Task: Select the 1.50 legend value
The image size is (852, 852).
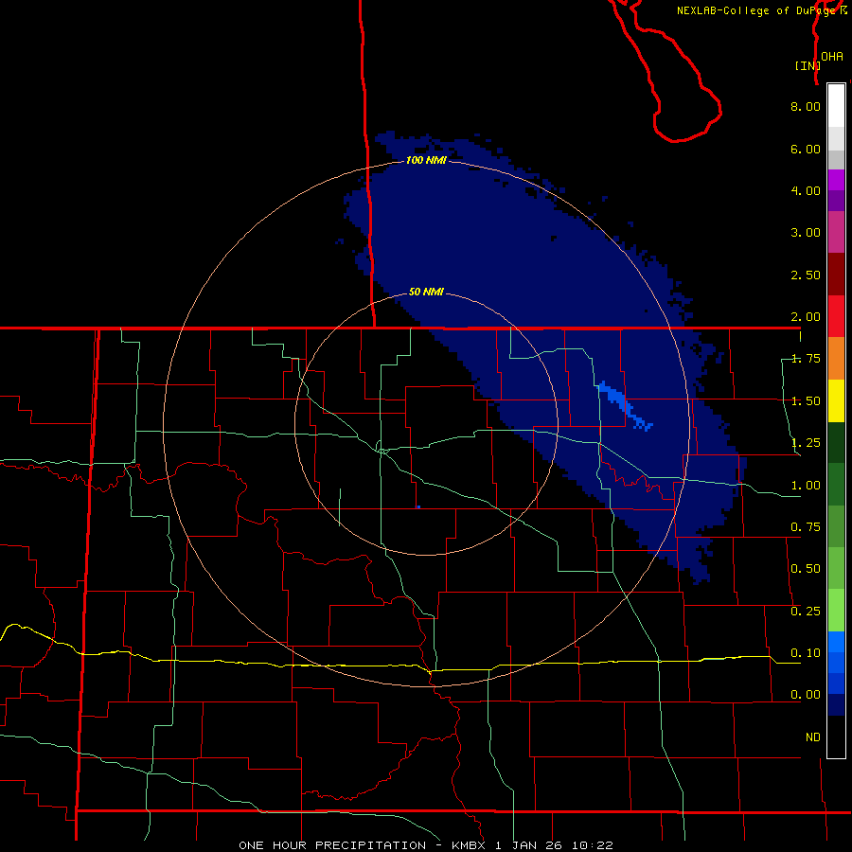Action: (x=806, y=401)
